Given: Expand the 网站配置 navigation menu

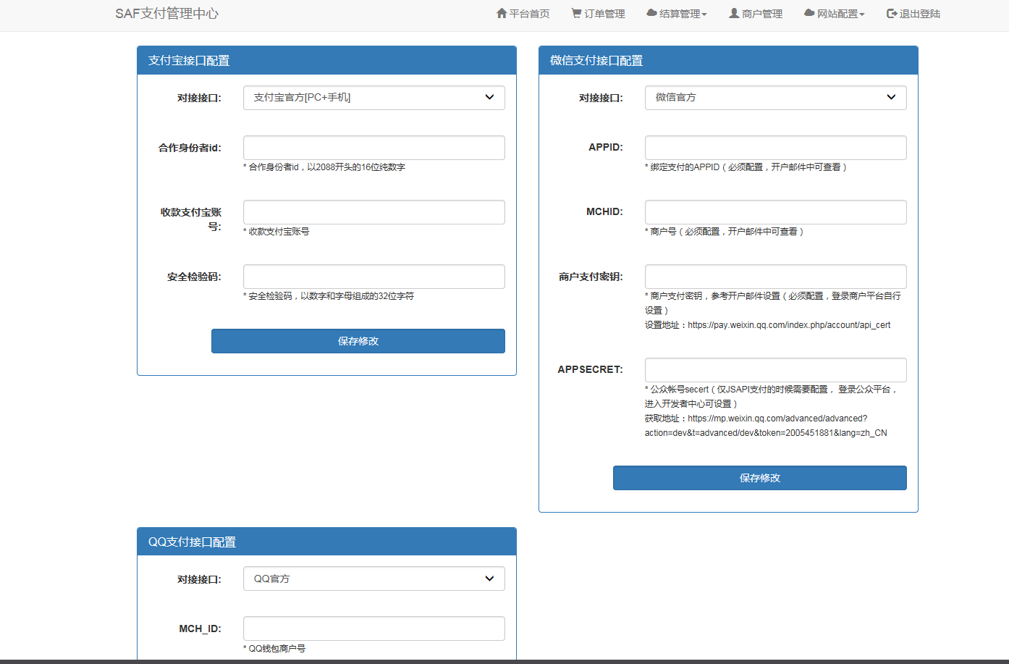Looking at the screenshot, I should click(x=834, y=12).
